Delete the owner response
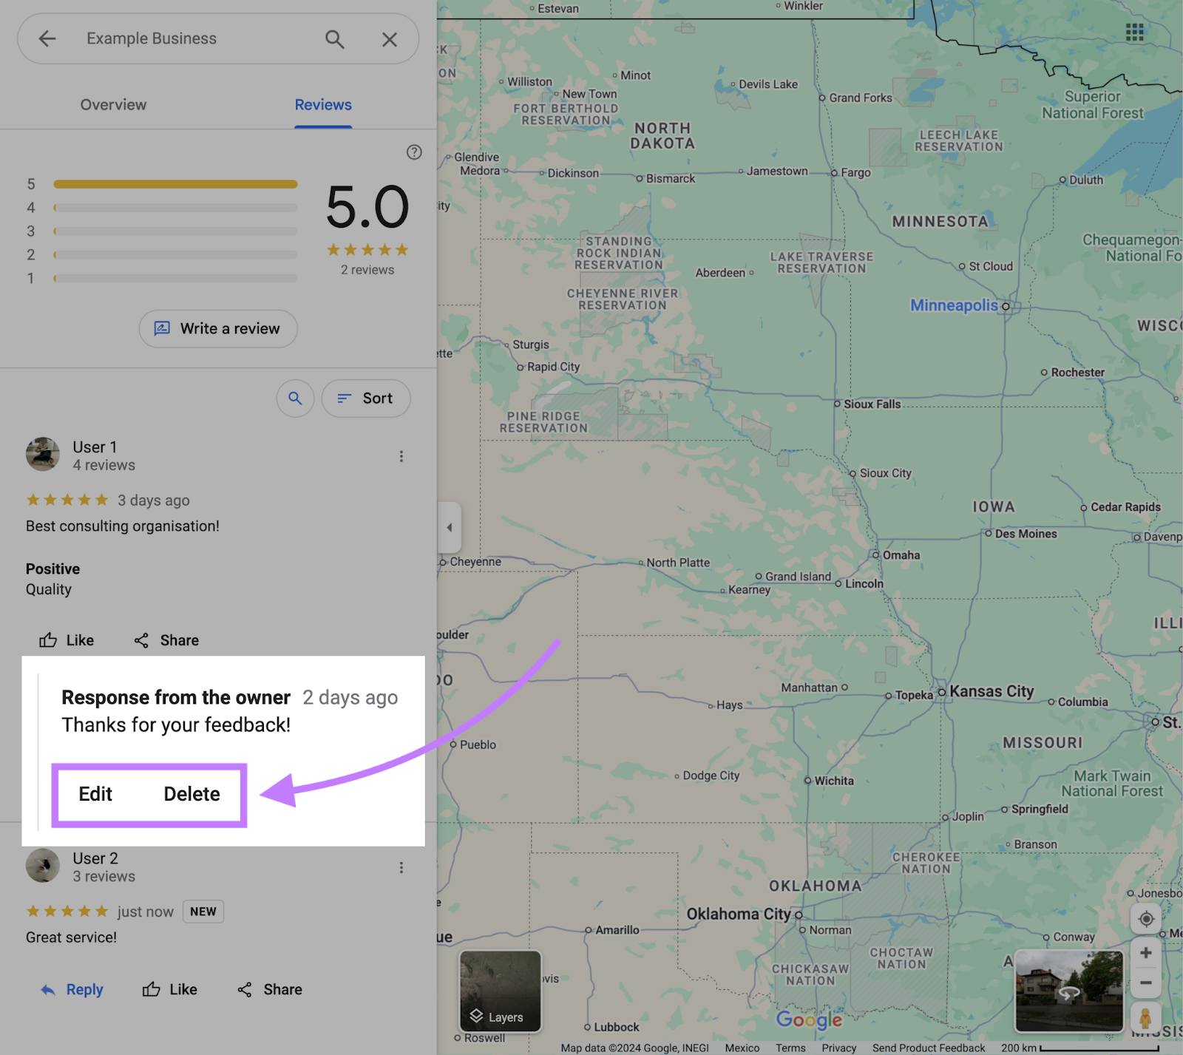 point(191,794)
